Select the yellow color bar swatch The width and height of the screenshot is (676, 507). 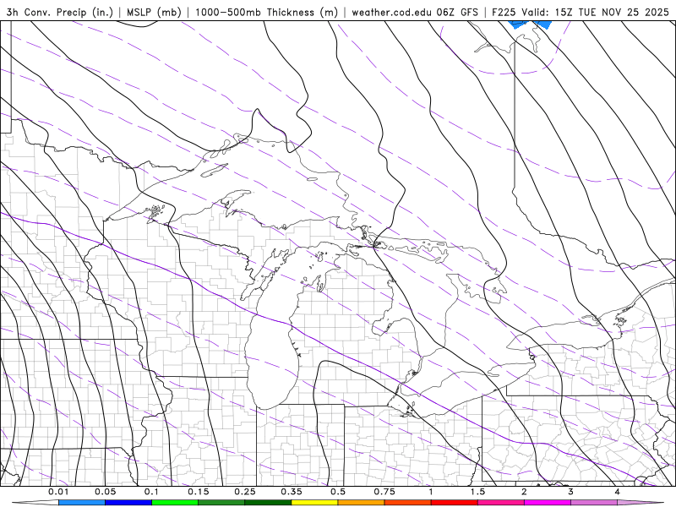pos(314,503)
